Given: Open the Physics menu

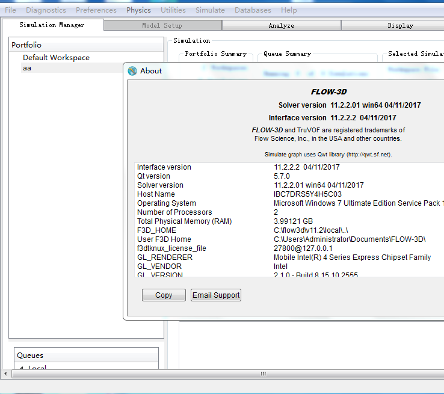Looking at the screenshot, I should coord(138,10).
